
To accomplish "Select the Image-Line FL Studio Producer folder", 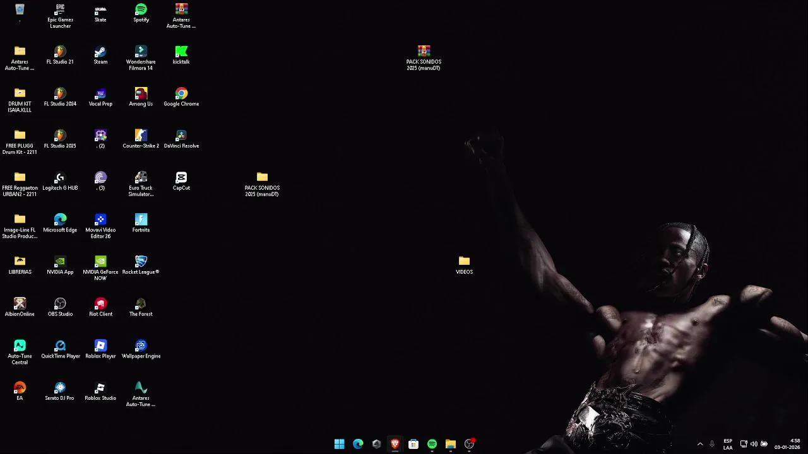I will pos(20,226).
